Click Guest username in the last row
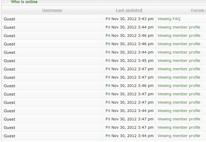 pyautogui.click(x=9, y=136)
